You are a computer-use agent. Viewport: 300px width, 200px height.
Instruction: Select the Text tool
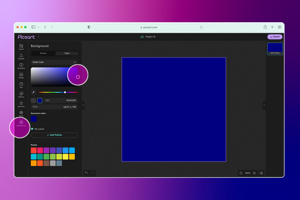(x=21, y=85)
